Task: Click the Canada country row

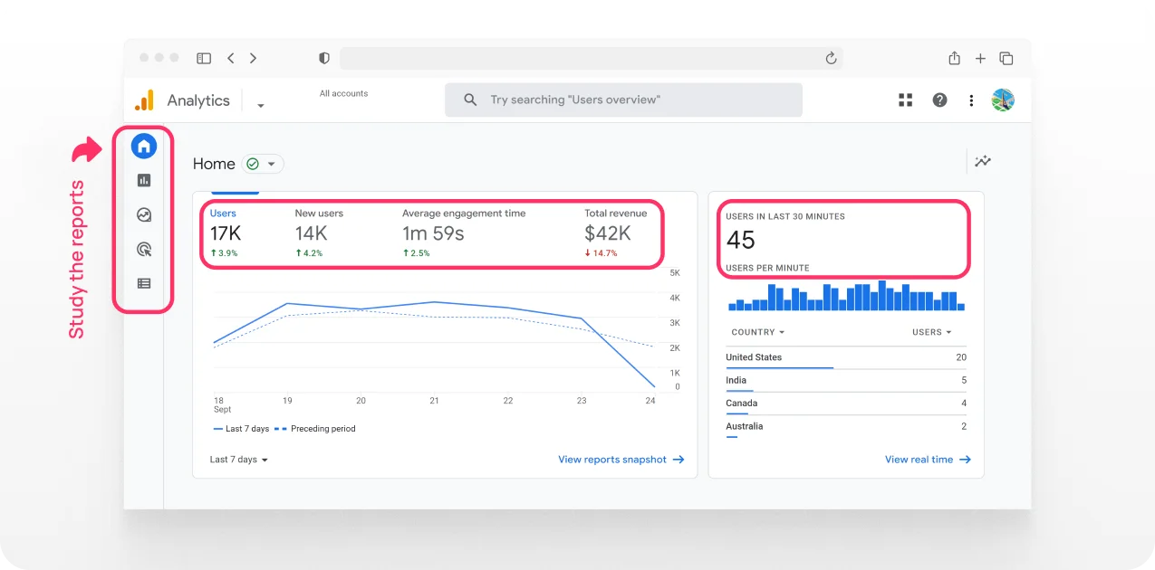Action: (x=846, y=404)
